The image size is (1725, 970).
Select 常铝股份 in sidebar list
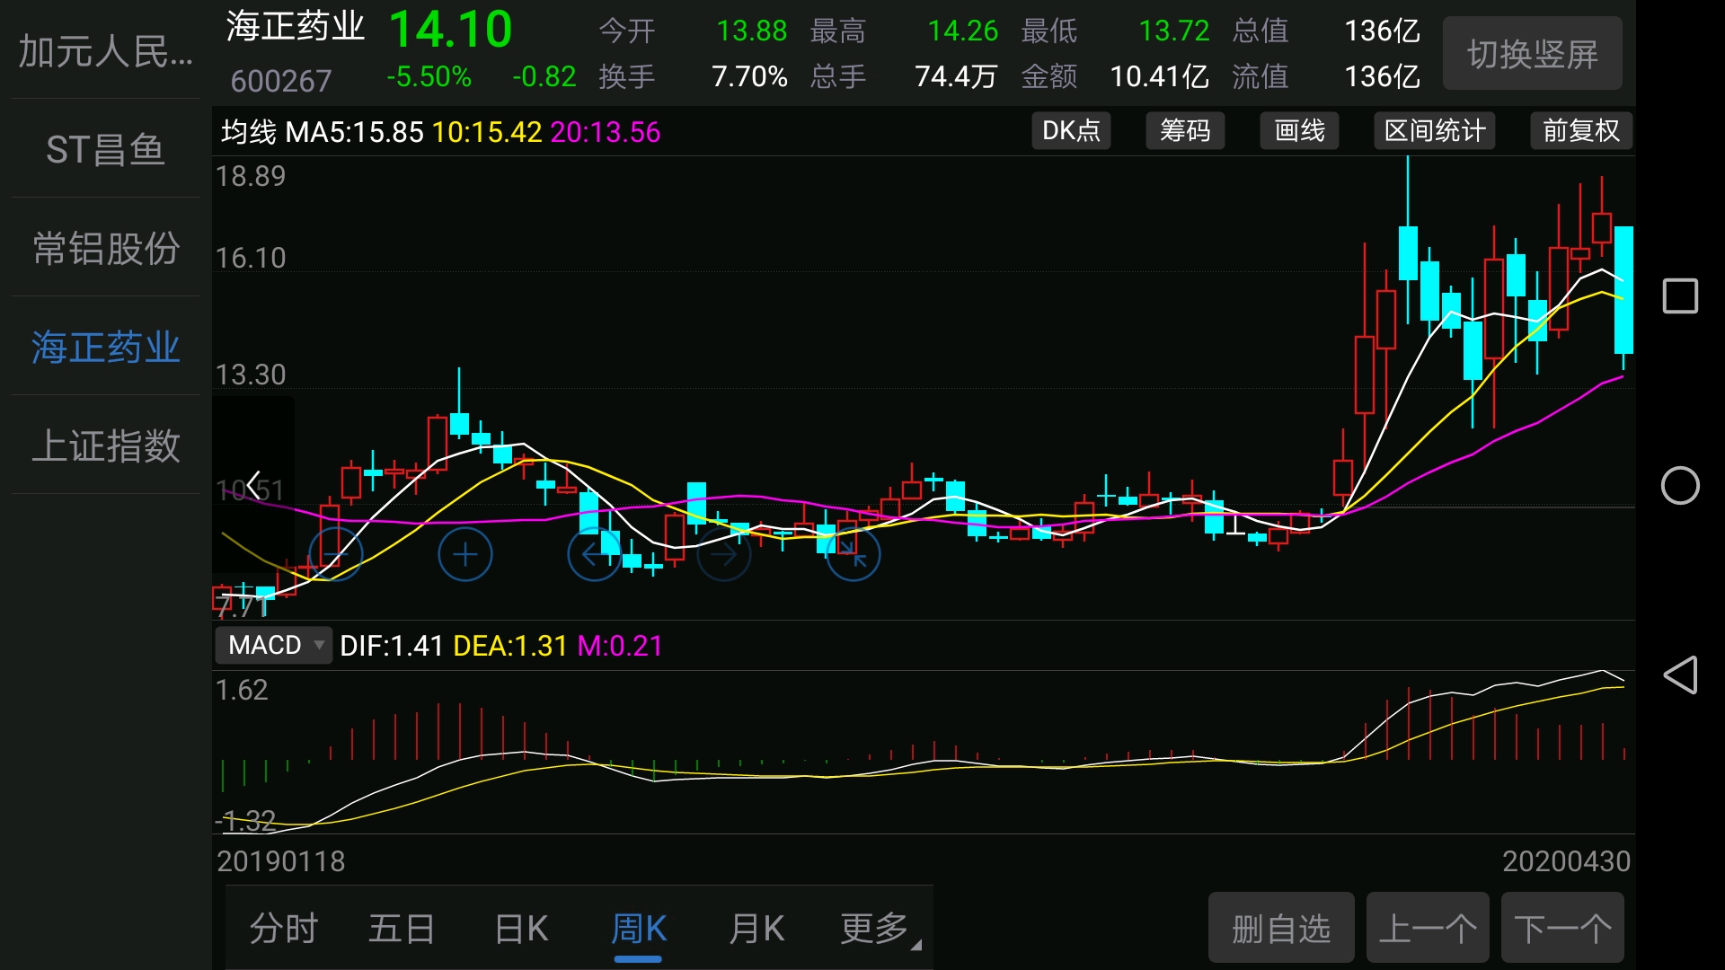pos(106,248)
